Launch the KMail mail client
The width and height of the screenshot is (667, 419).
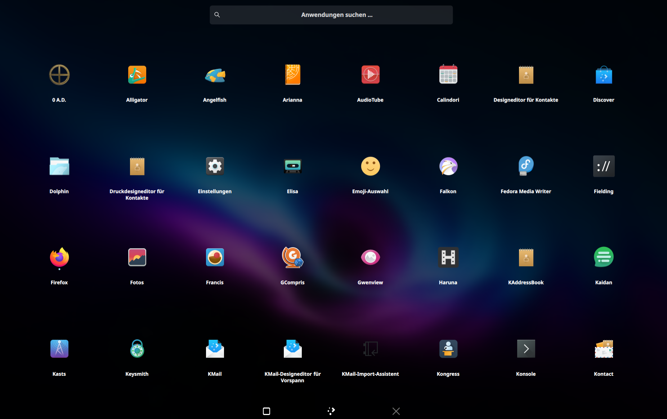215,349
